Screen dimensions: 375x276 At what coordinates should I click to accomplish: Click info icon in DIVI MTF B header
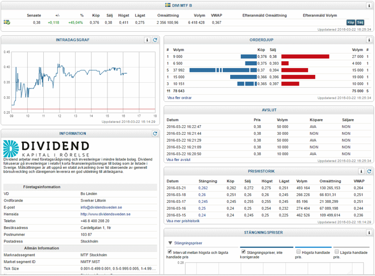pos(369,6)
